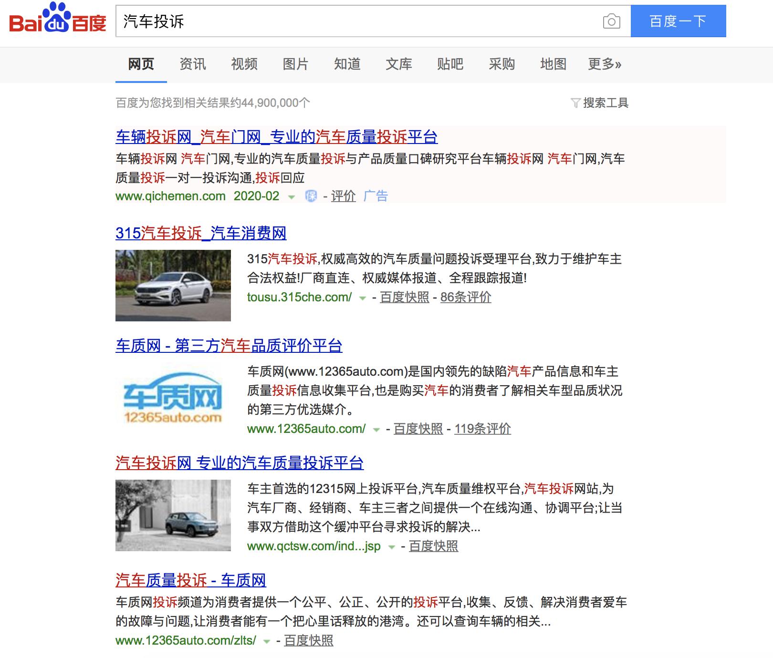The width and height of the screenshot is (773, 658).
Task: Open 百度快照 for www.qctsw.com result
Action: pyautogui.click(x=433, y=546)
